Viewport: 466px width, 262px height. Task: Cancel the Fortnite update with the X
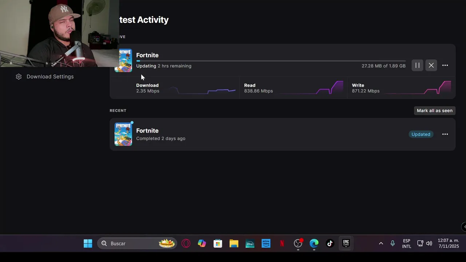click(431, 65)
